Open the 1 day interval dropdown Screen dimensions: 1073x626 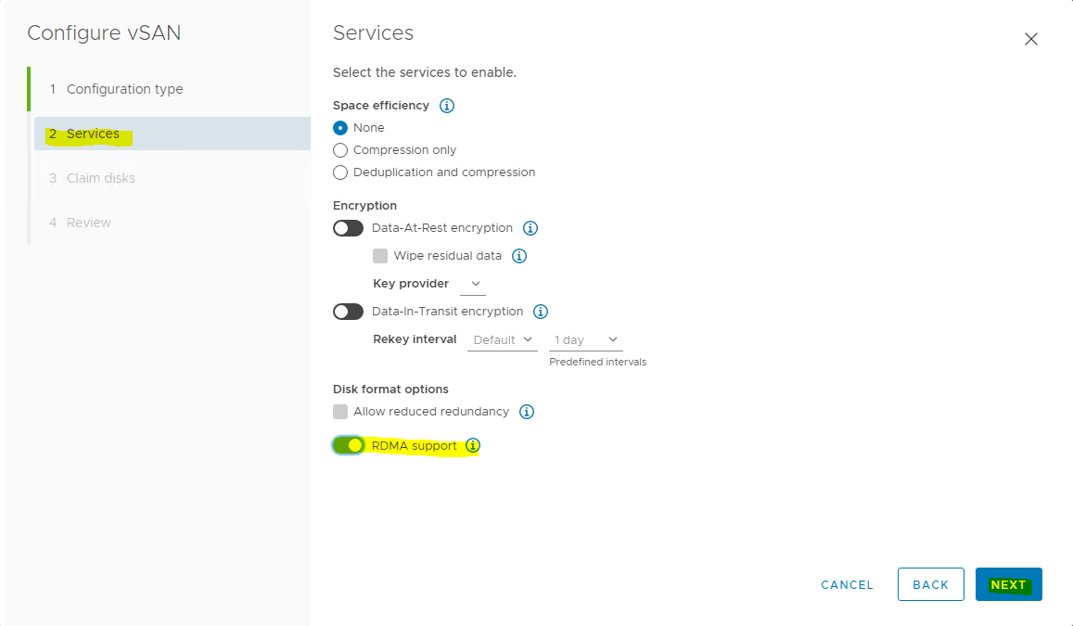[x=586, y=340]
